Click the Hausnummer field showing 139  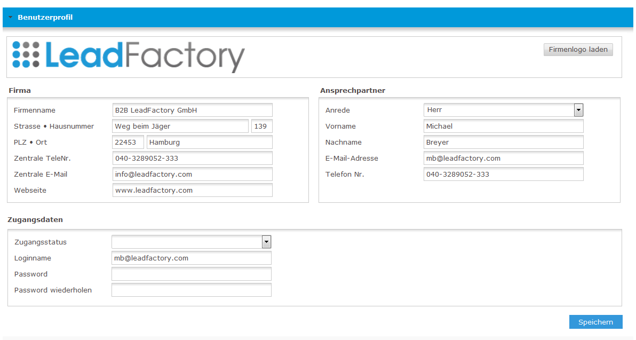pos(261,126)
